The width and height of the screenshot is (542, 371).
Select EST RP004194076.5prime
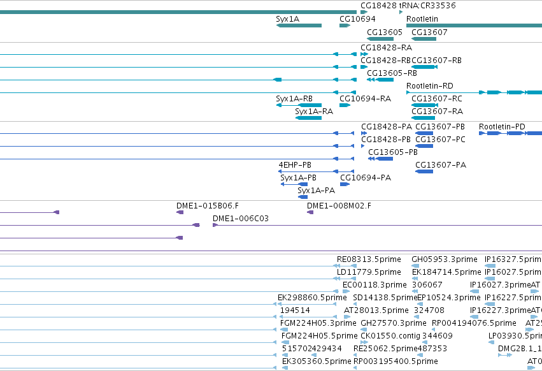click(474, 324)
